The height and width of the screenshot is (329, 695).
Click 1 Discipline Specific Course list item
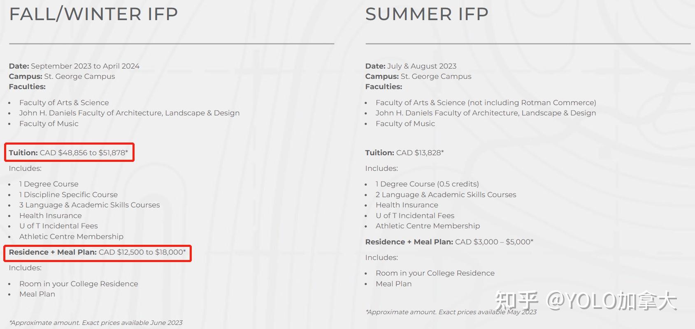click(x=68, y=195)
